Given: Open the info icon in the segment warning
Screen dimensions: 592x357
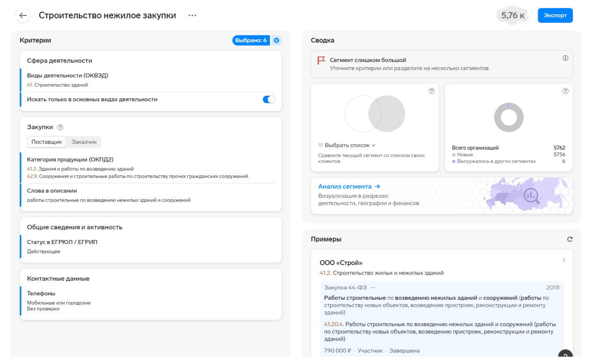Looking at the screenshot, I should click(565, 58).
